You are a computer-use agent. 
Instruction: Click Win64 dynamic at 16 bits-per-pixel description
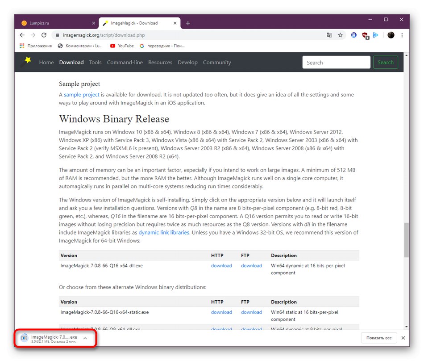(308, 269)
